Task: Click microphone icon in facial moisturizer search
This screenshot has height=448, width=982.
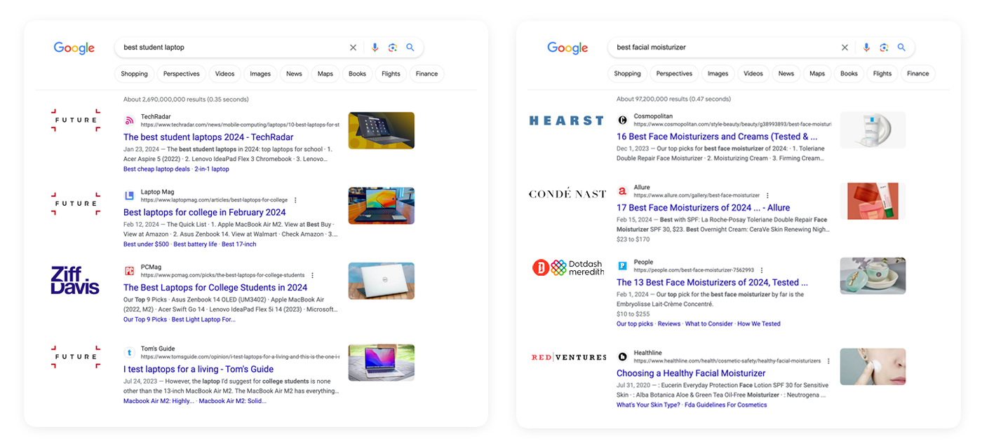Action: 866,48
